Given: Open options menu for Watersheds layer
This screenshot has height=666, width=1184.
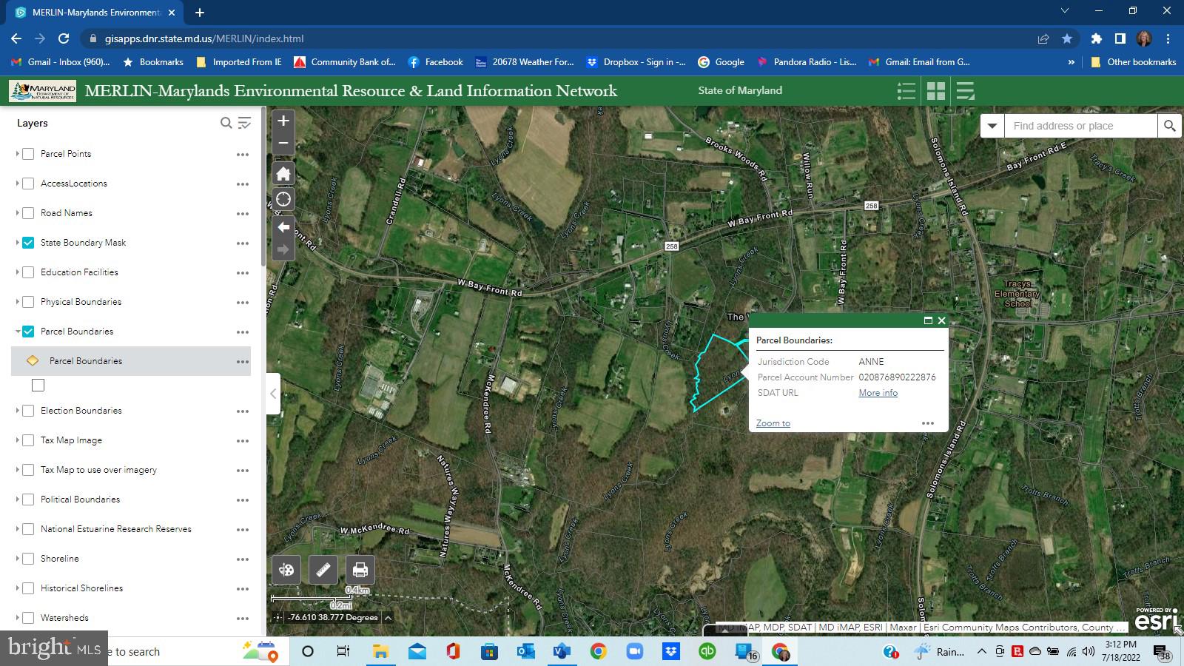Looking at the screenshot, I should point(242,619).
